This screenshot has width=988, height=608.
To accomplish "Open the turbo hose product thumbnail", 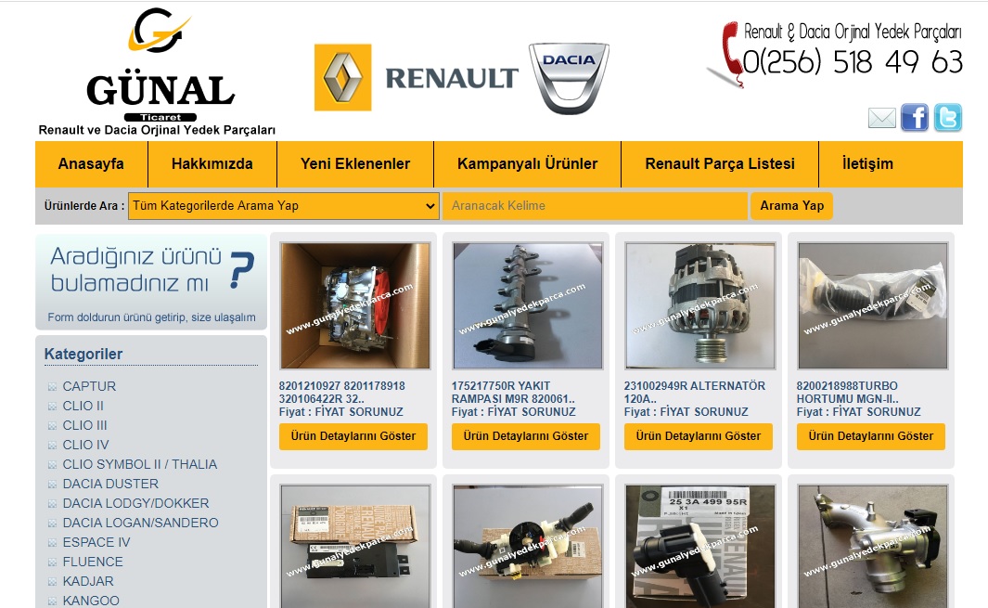I will coord(872,305).
